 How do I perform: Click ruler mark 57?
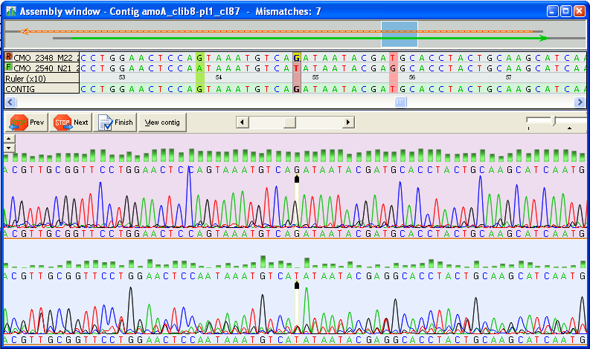pos(508,77)
